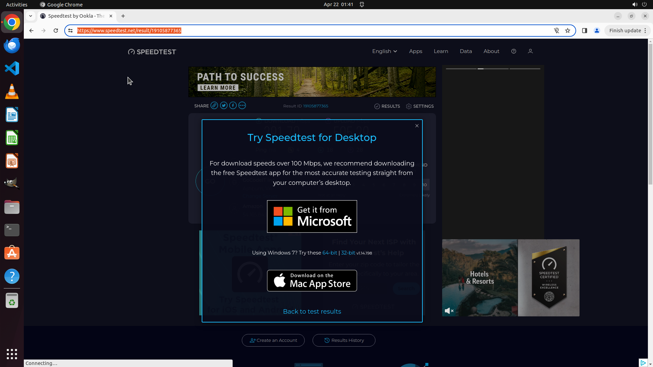The height and width of the screenshot is (367, 653).
Task: Unmute the video ad speaker icon
Action: pyautogui.click(x=449, y=311)
